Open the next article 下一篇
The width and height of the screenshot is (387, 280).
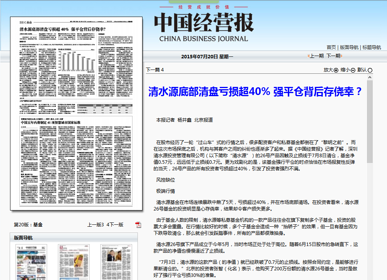(x=155, y=70)
